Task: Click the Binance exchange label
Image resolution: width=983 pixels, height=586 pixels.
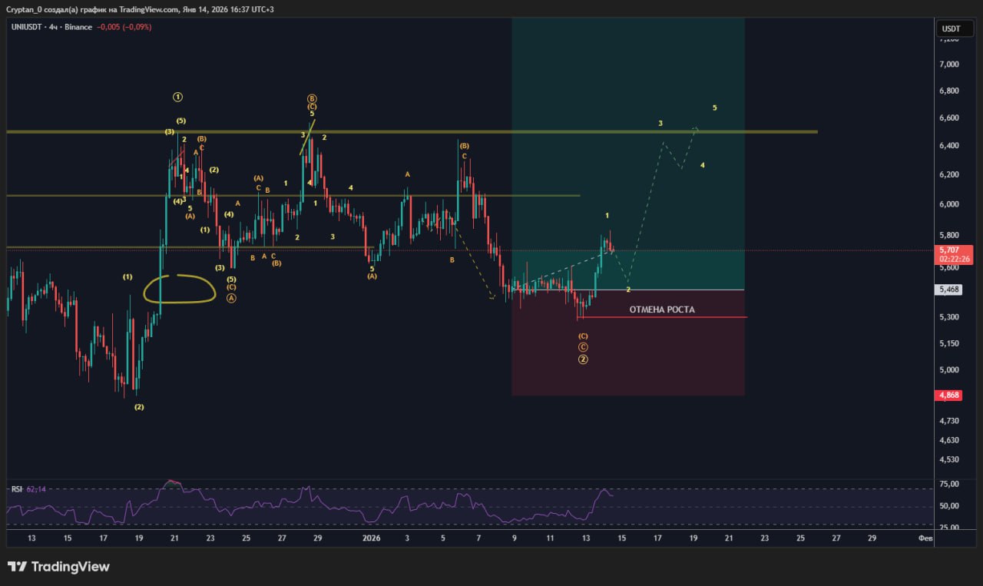Action: coord(79,27)
